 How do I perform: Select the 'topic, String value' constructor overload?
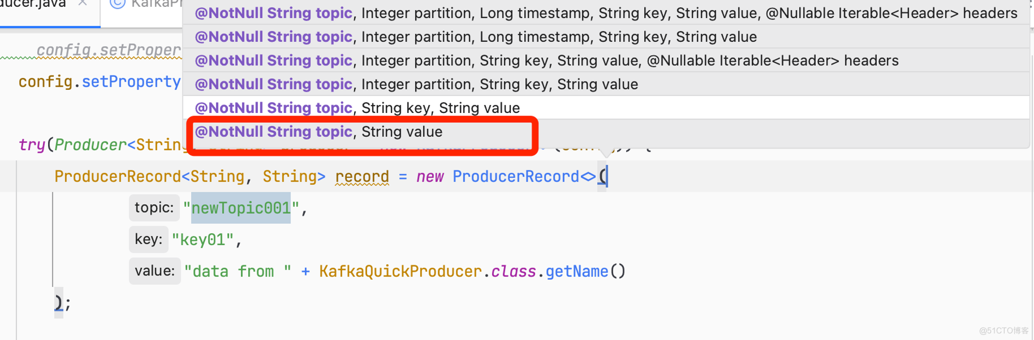tap(318, 132)
